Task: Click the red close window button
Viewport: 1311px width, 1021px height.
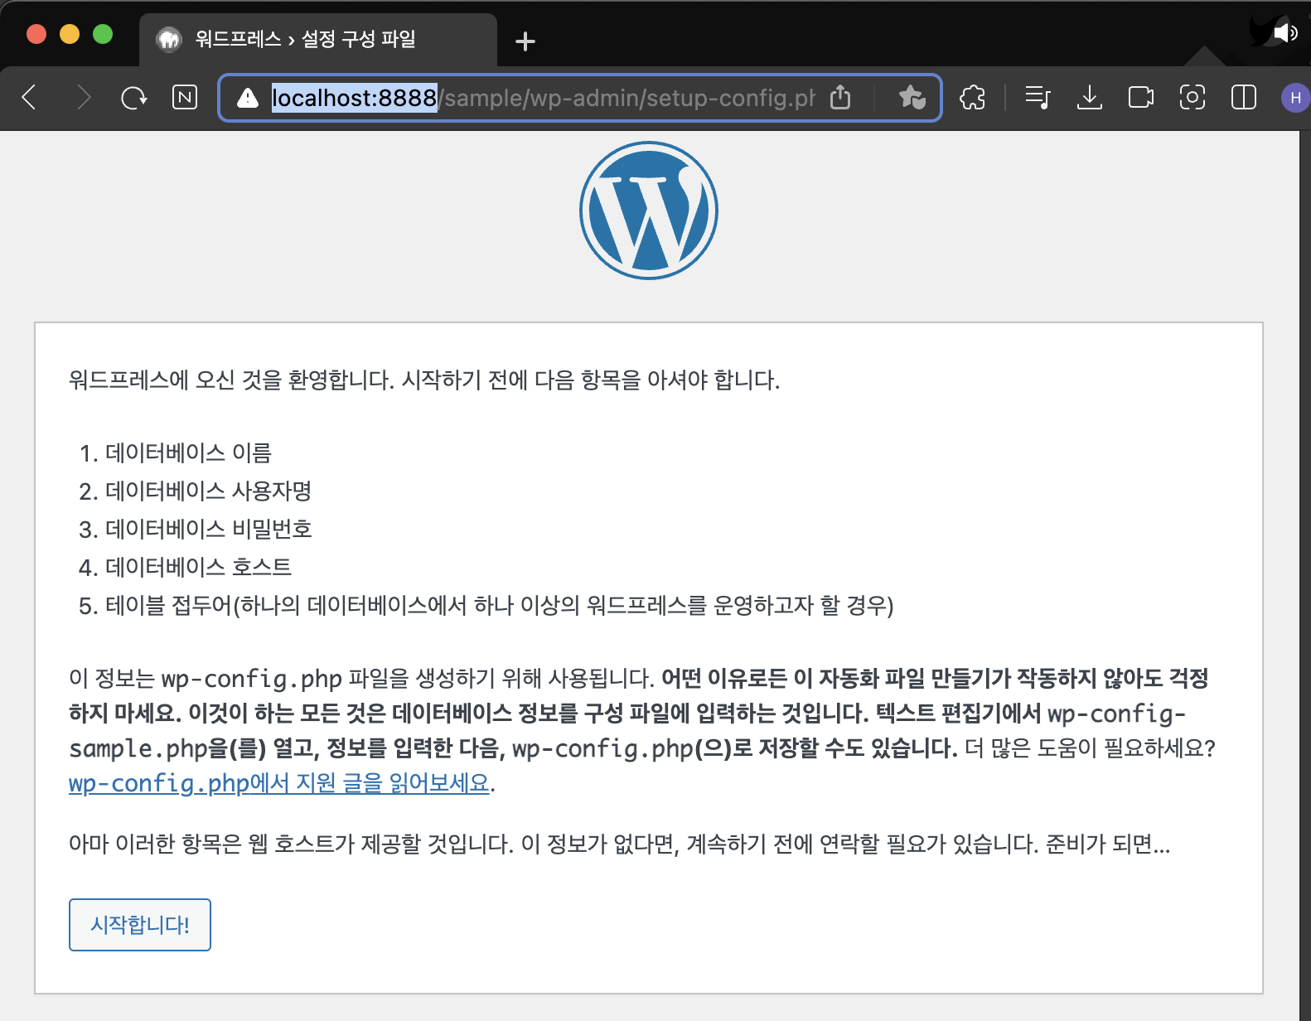Action: click(36, 34)
